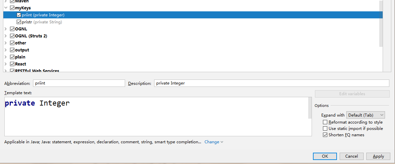Enable Reformat according to style

point(325,122)
